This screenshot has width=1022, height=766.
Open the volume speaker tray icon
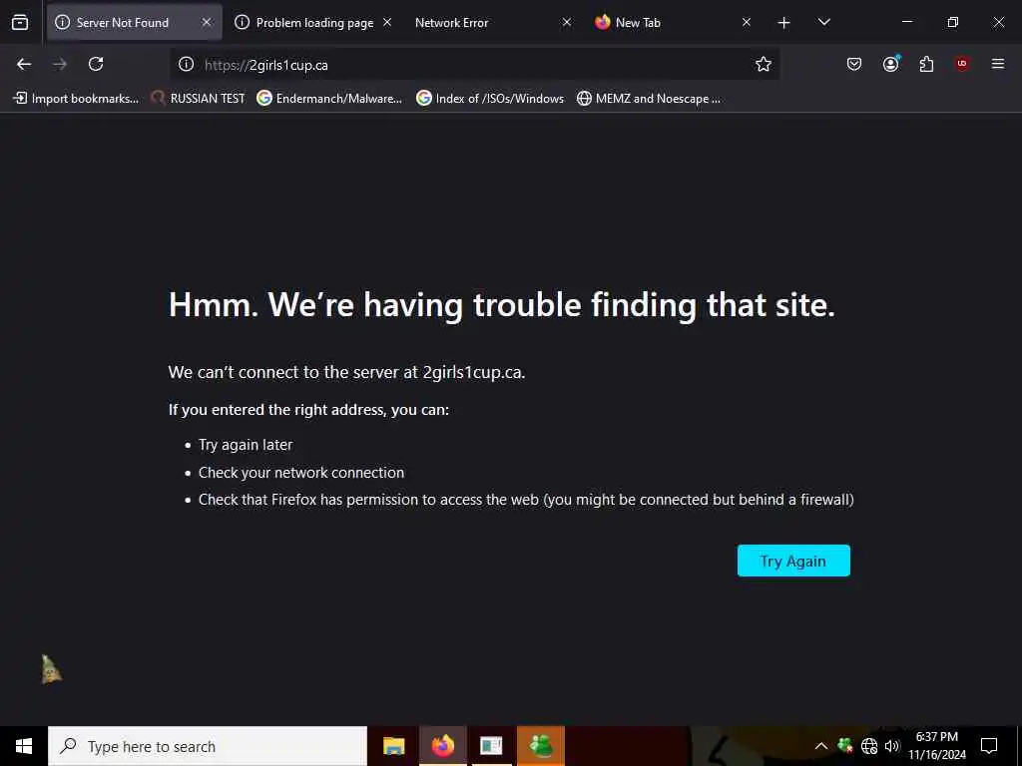click(x=891, y=746)
